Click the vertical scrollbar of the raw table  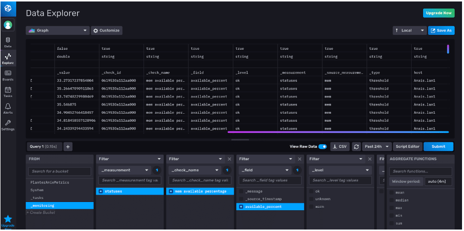click(448, 49)
